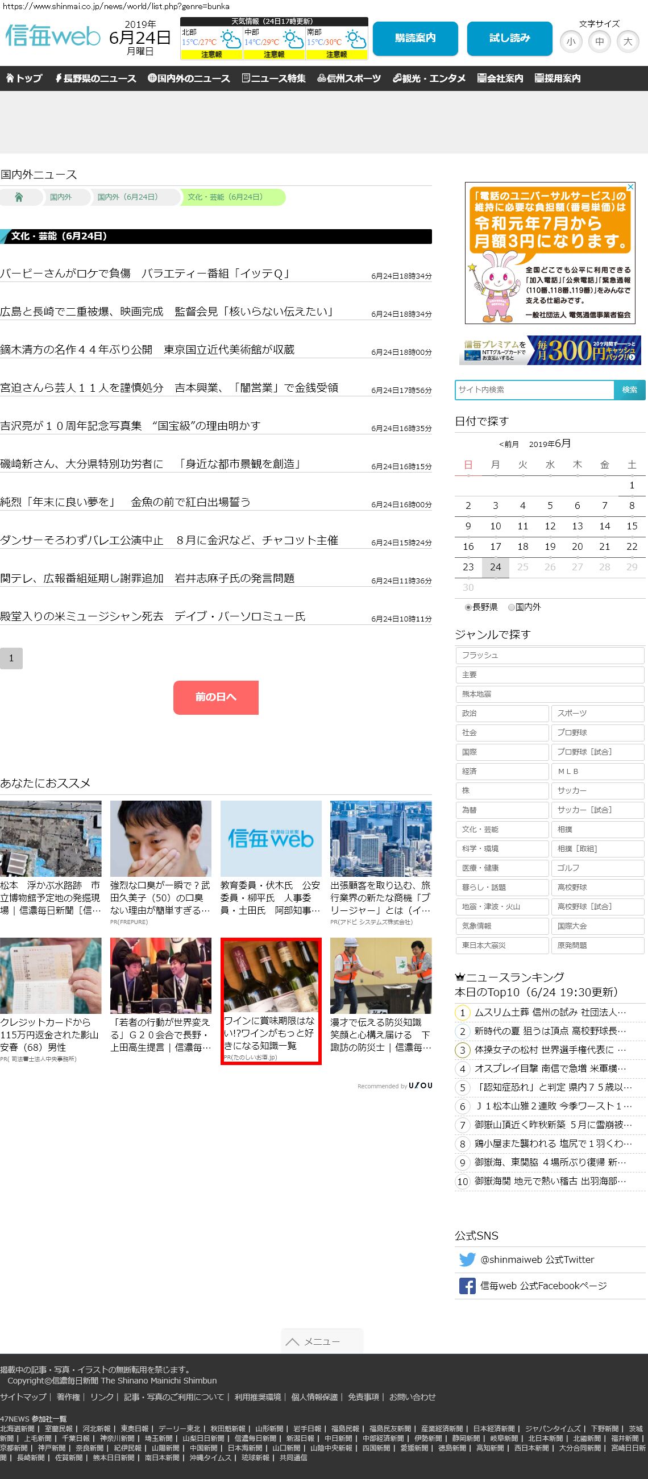
Task: Open 文化・芸能 in the genre list
Action: 502,830
